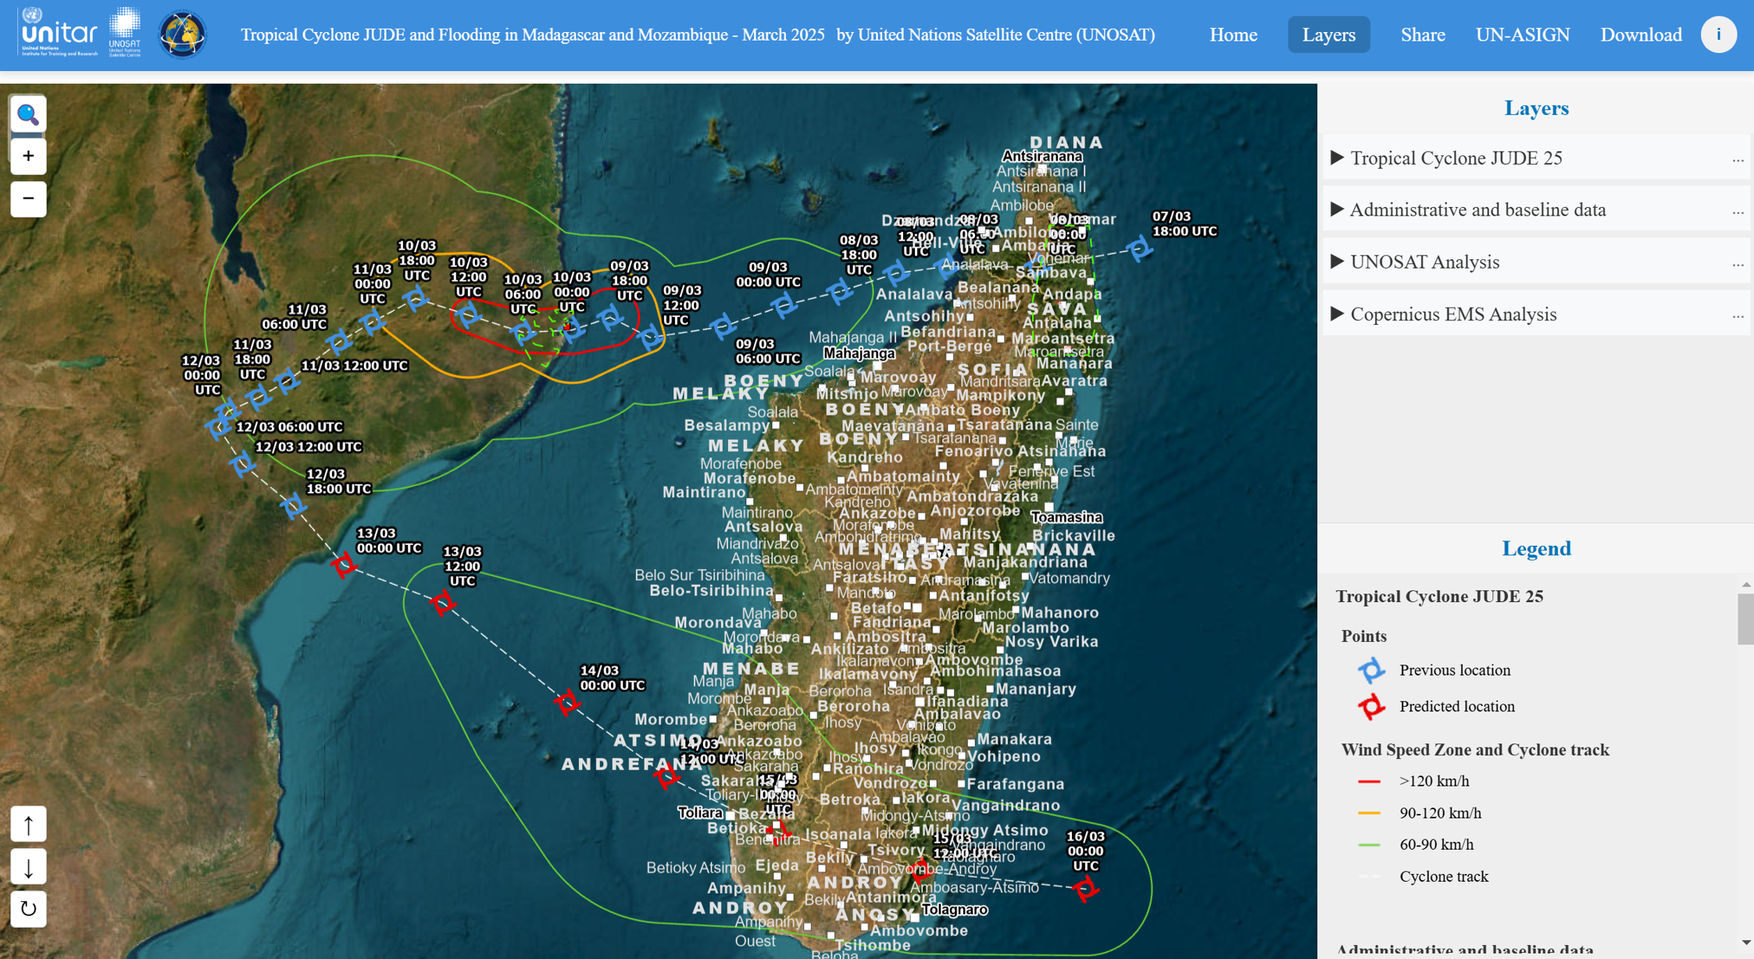Click the globe emblem logo in header
Viewport: 1754px width, 959px height.
[x=182, y=34]
